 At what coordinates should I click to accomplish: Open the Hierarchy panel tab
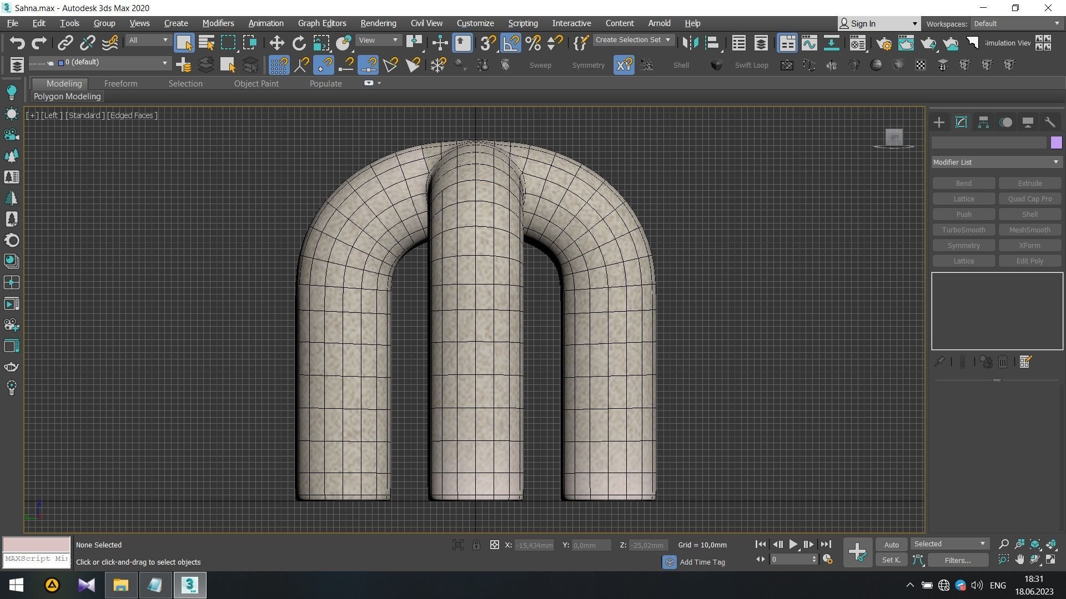click(x=983, y=123)
